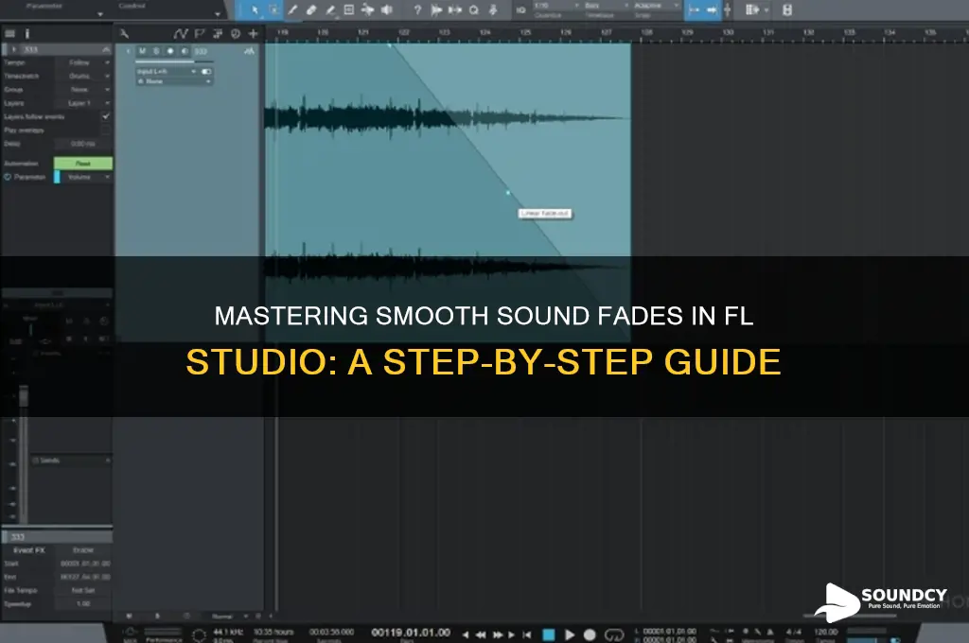Click the Delay value field

pyautogui.click(x=83, y=144)
